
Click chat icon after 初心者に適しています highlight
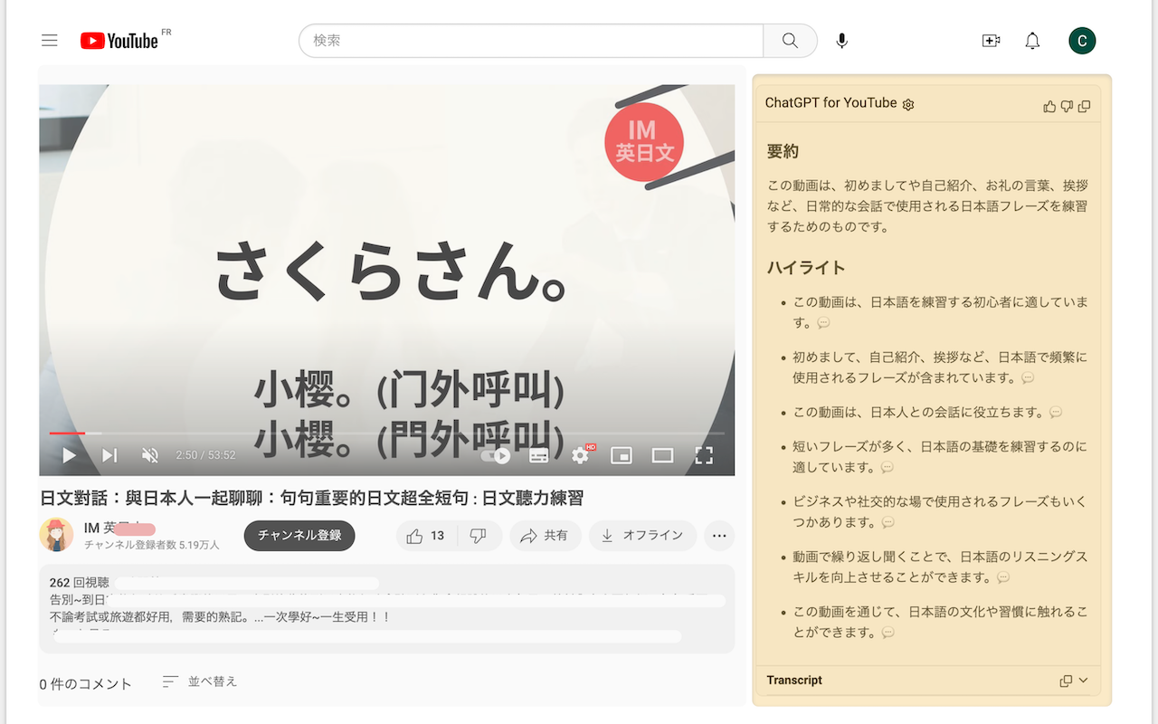click(823, 323)
